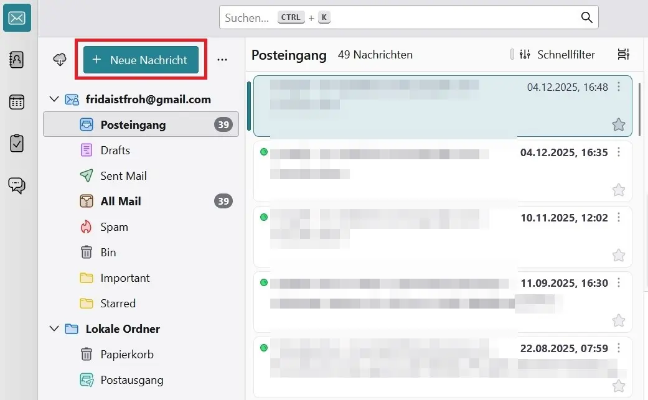The width and height of the screenshot is (648, 400).
Task: Star the message dated 22.08.2025
Action: (x=618, y=386)
